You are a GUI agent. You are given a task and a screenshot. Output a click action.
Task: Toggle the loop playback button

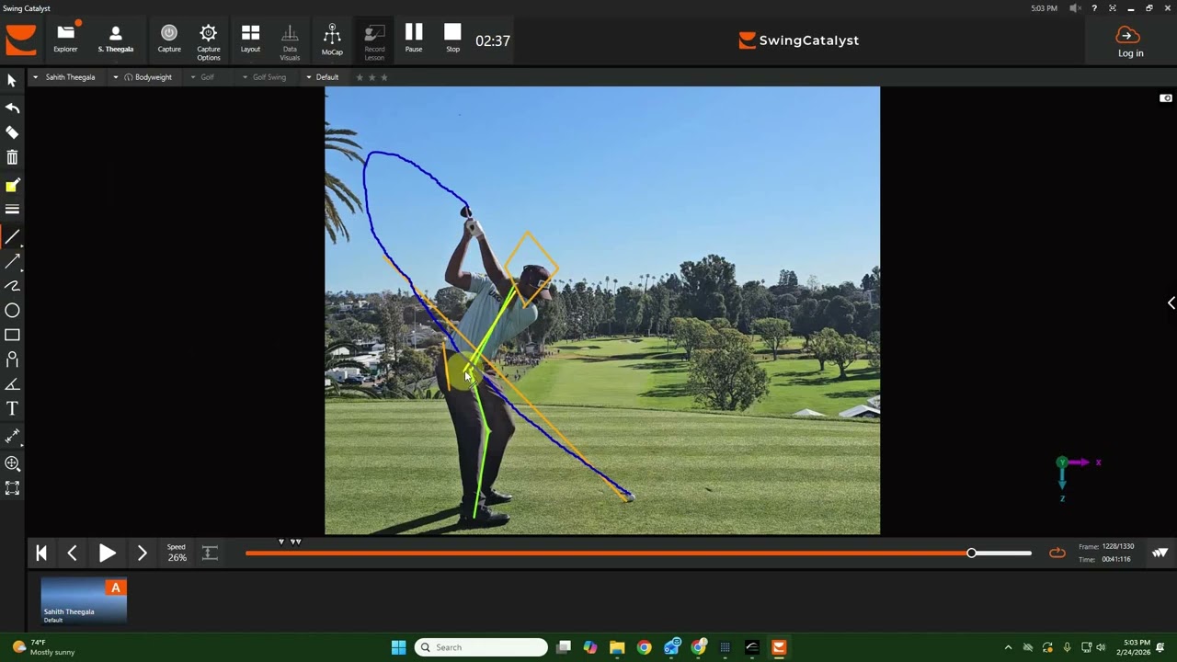tap(1057, 553)
